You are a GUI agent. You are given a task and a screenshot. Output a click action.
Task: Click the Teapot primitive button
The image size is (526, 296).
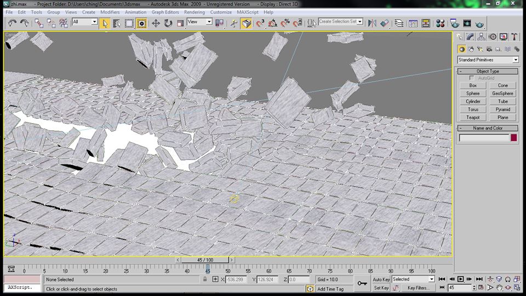click(473, 118)
